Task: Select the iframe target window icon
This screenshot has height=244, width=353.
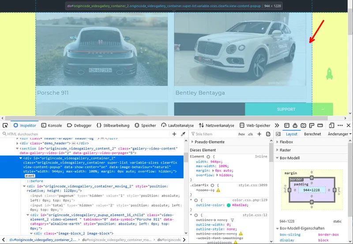Action: pos(286,125)
